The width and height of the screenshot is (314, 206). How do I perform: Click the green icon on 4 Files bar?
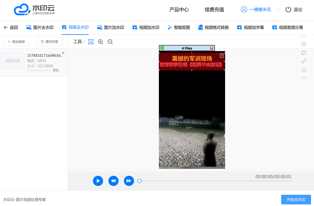[162, 48]
